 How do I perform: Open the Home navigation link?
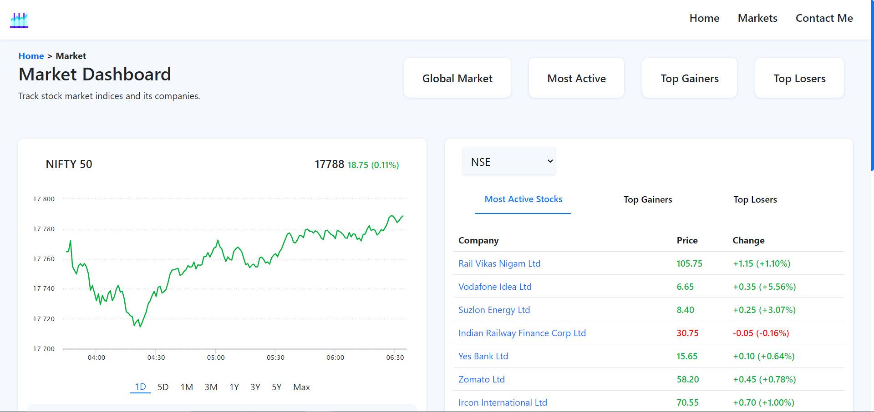(704, 18)
